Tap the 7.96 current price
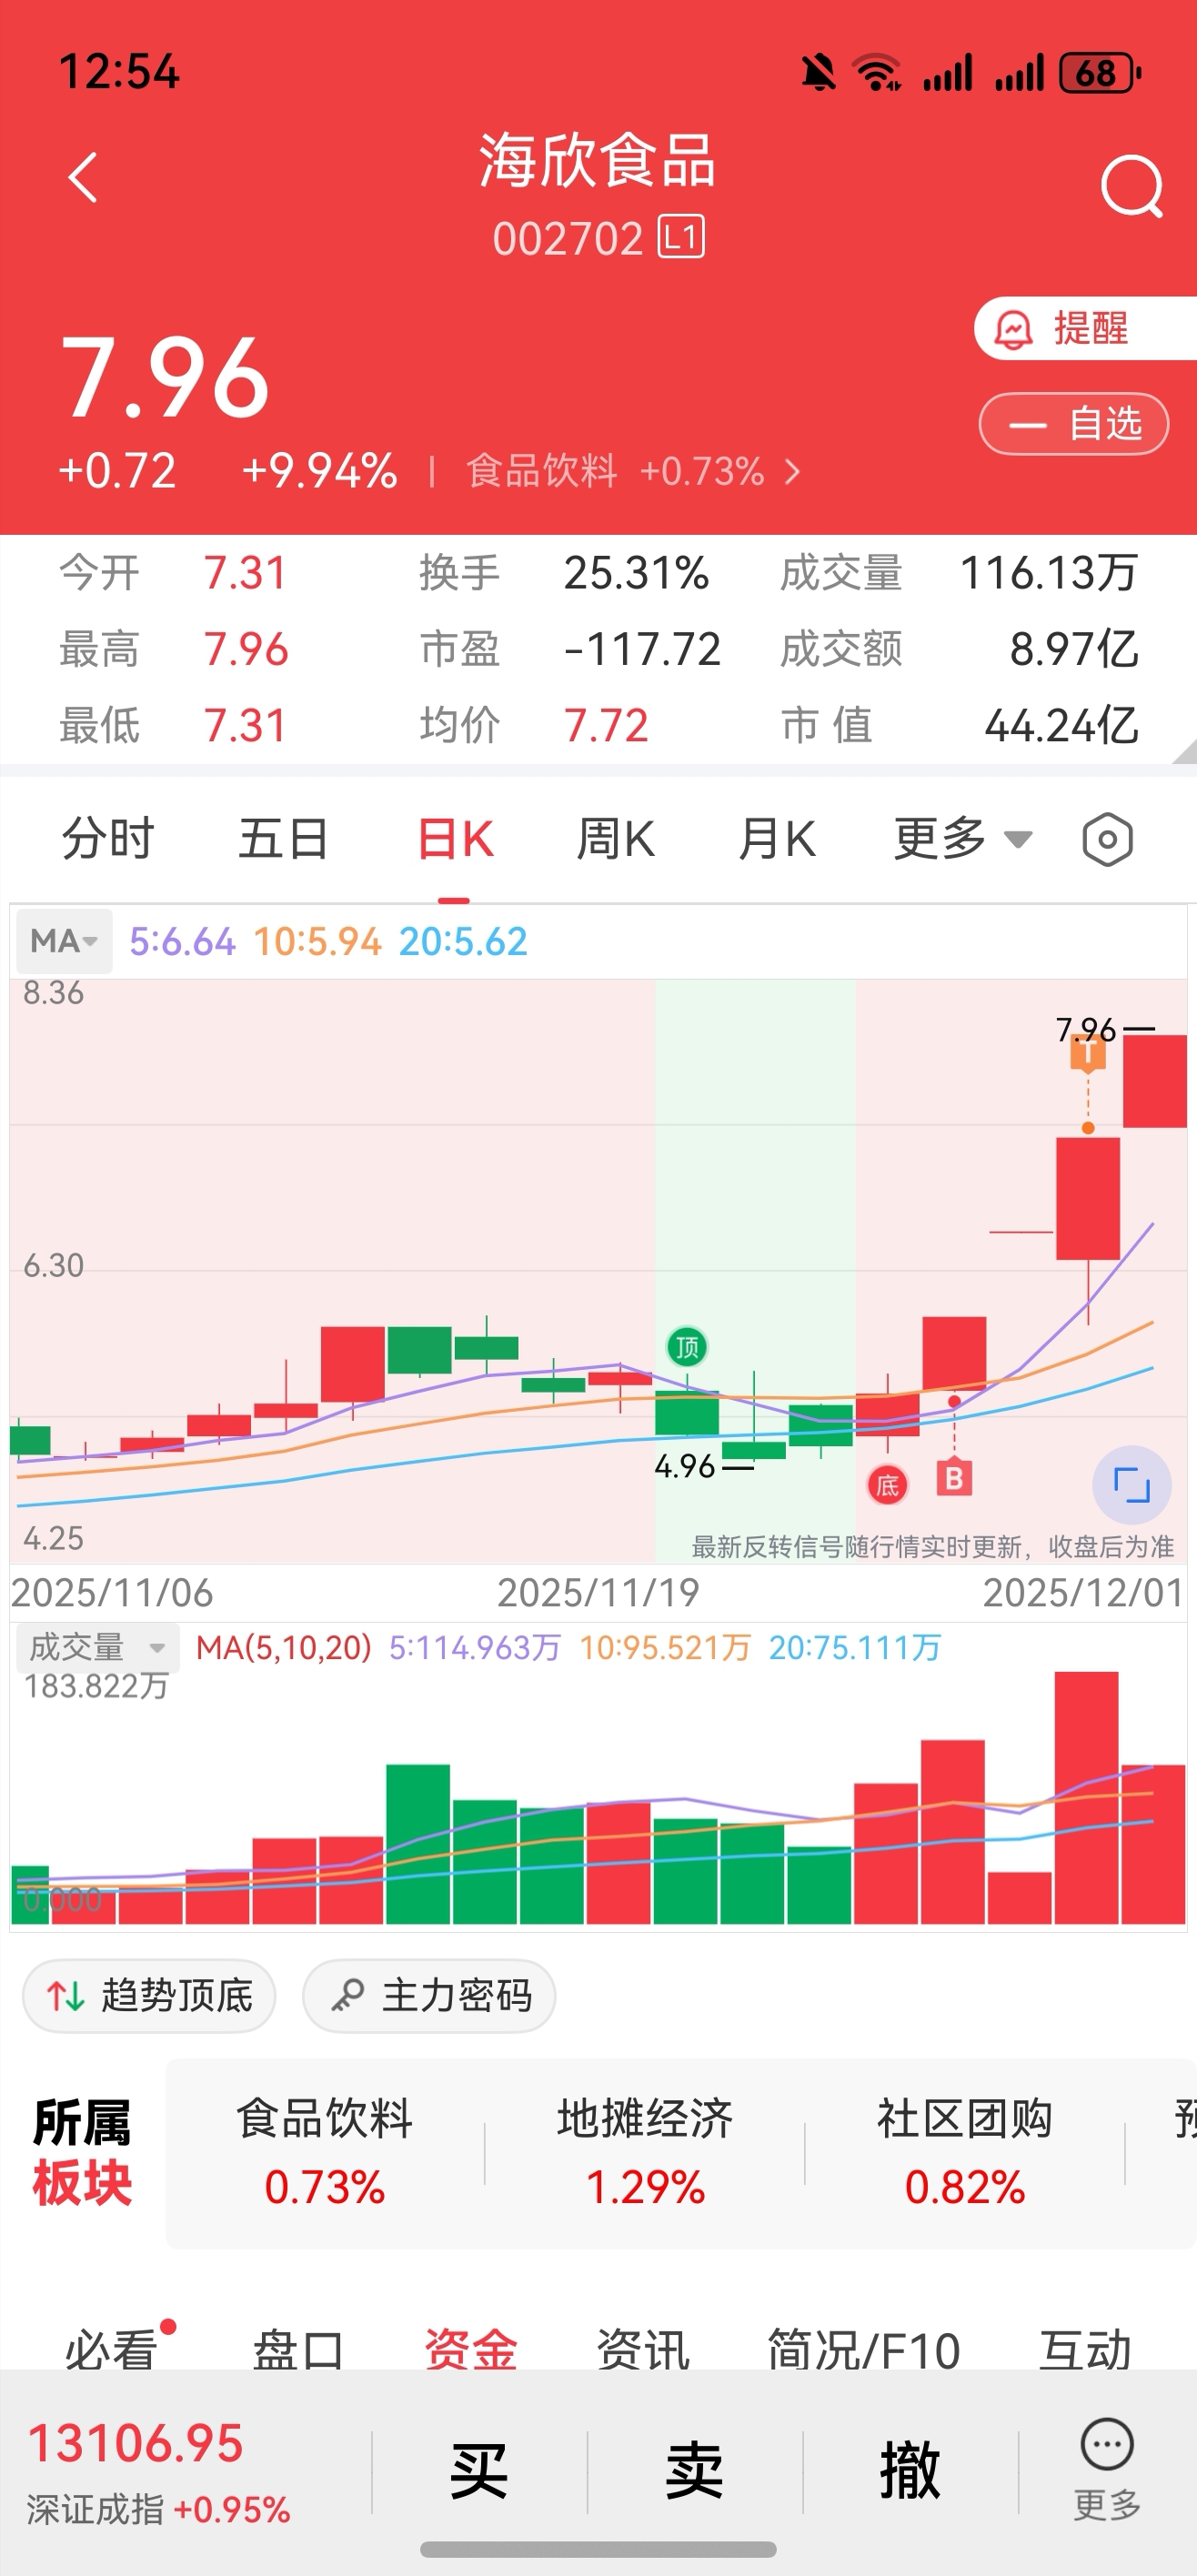This screenshot has width=1197, height=2576. [165, 378]
